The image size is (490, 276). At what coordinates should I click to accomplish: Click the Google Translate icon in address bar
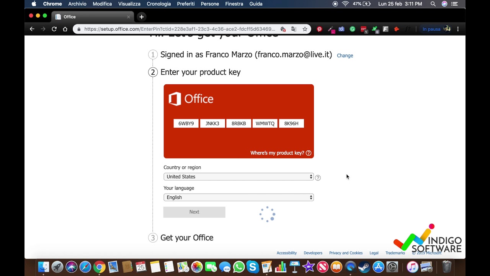pyautogui.click(x=294, y=29)
